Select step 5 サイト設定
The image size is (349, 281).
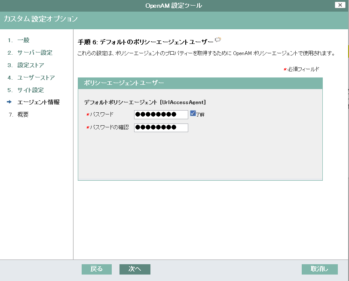coord(31,90)
